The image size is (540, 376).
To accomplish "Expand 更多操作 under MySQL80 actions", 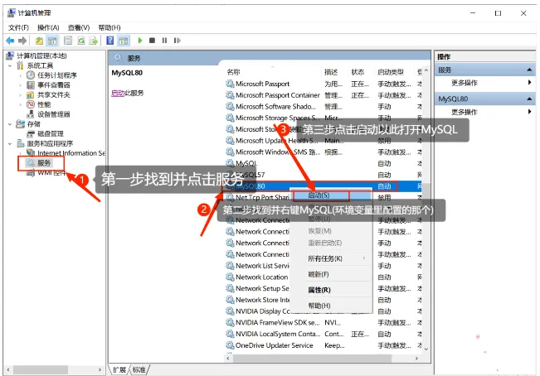I will [529, 112].
